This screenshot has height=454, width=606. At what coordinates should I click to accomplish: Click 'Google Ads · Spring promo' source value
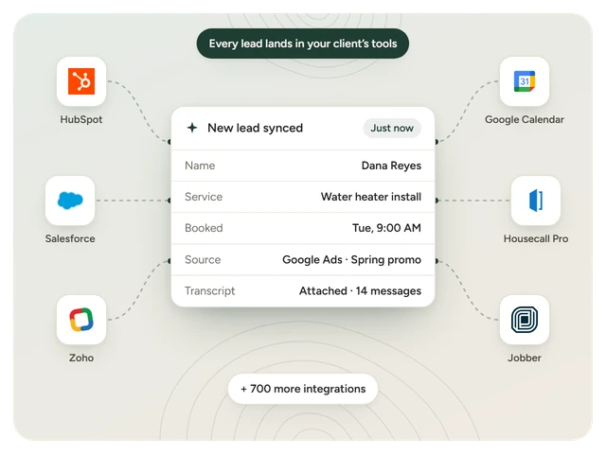pos(351,260)
